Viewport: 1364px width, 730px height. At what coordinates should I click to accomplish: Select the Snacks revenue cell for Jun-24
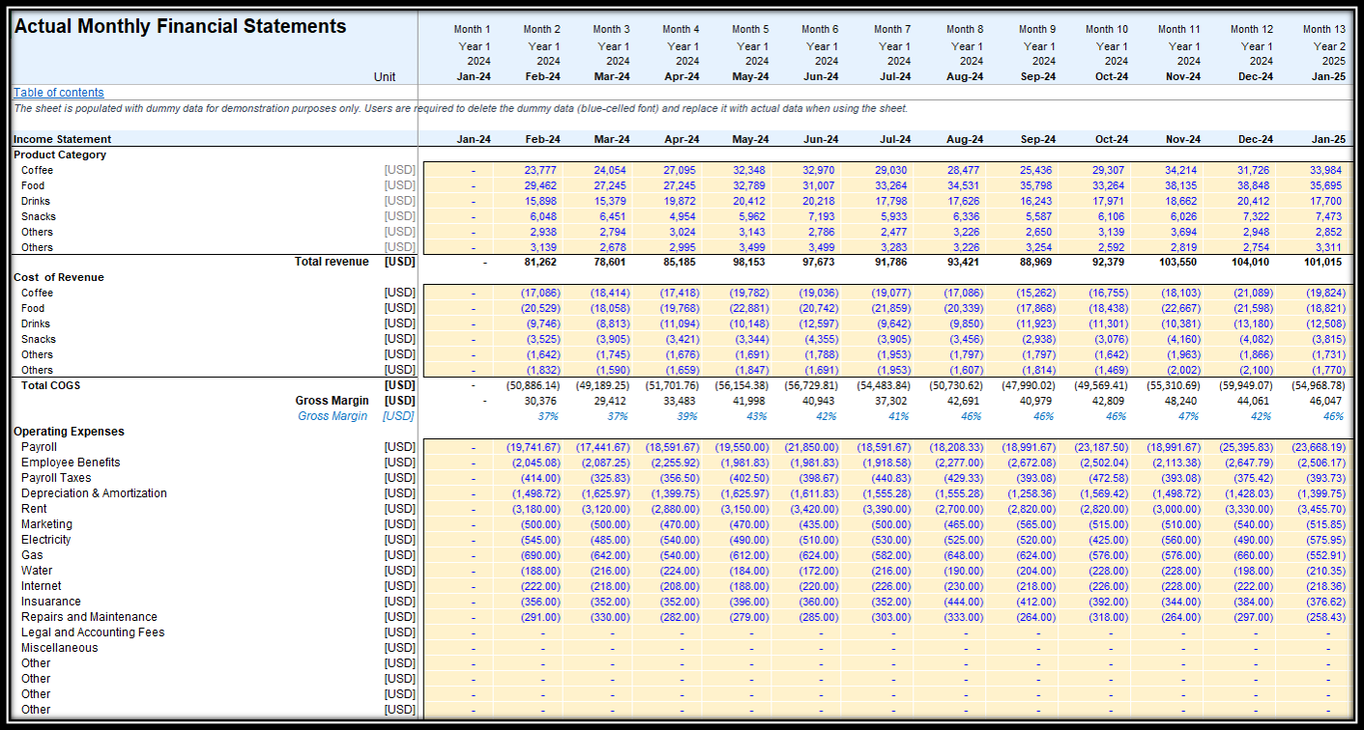(822, 216)
